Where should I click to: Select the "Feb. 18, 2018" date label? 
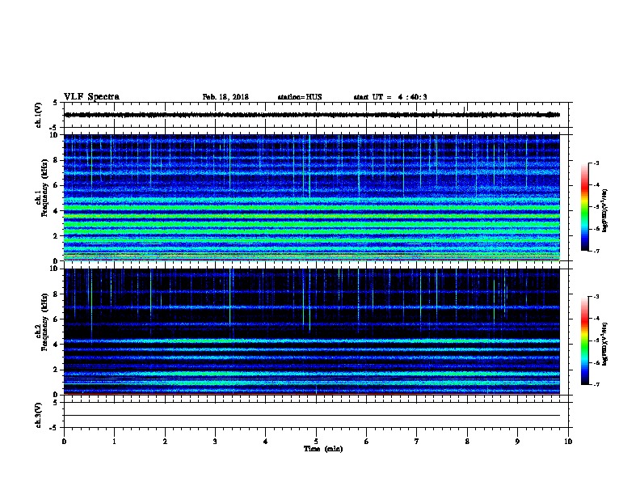click(225, 97)
